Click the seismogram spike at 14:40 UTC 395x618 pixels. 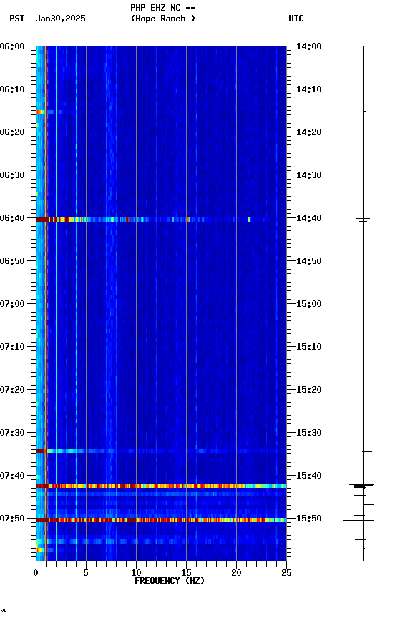click(x=363, y=219)
